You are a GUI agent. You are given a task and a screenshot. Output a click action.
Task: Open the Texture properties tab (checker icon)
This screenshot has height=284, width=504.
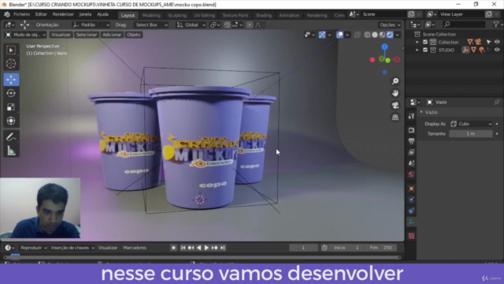point(411,236)
